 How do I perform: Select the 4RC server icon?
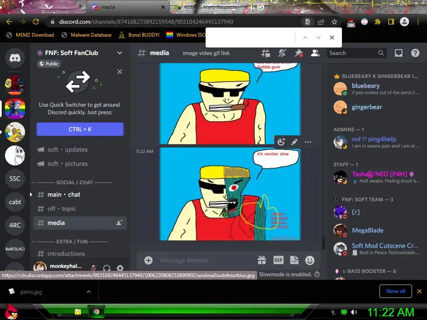(x=15, y=225)
